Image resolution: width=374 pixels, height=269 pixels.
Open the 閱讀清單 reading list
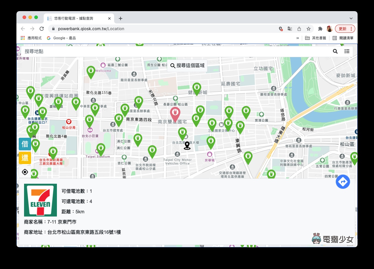coord(343,38)
